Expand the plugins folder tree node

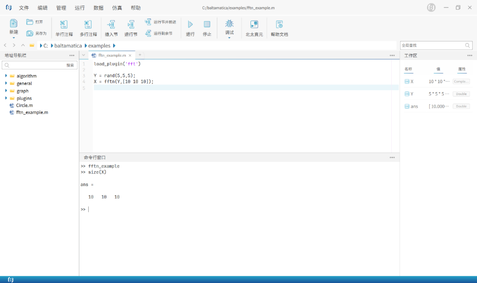click(6, 98)
